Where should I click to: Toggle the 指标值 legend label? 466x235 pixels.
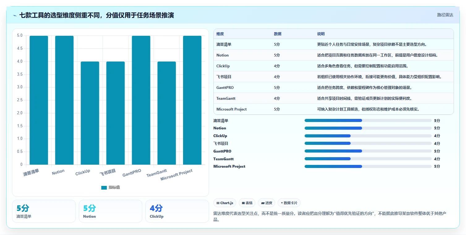coord(114,187)
